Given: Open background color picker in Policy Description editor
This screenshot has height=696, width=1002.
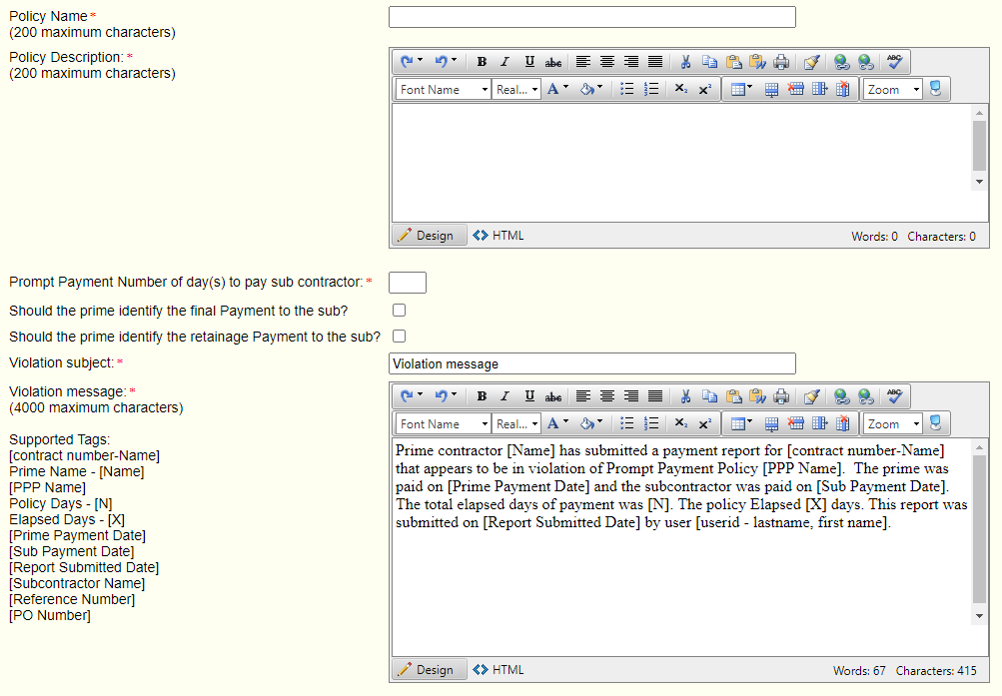Looking at the screenshot, I should point(589,89).
